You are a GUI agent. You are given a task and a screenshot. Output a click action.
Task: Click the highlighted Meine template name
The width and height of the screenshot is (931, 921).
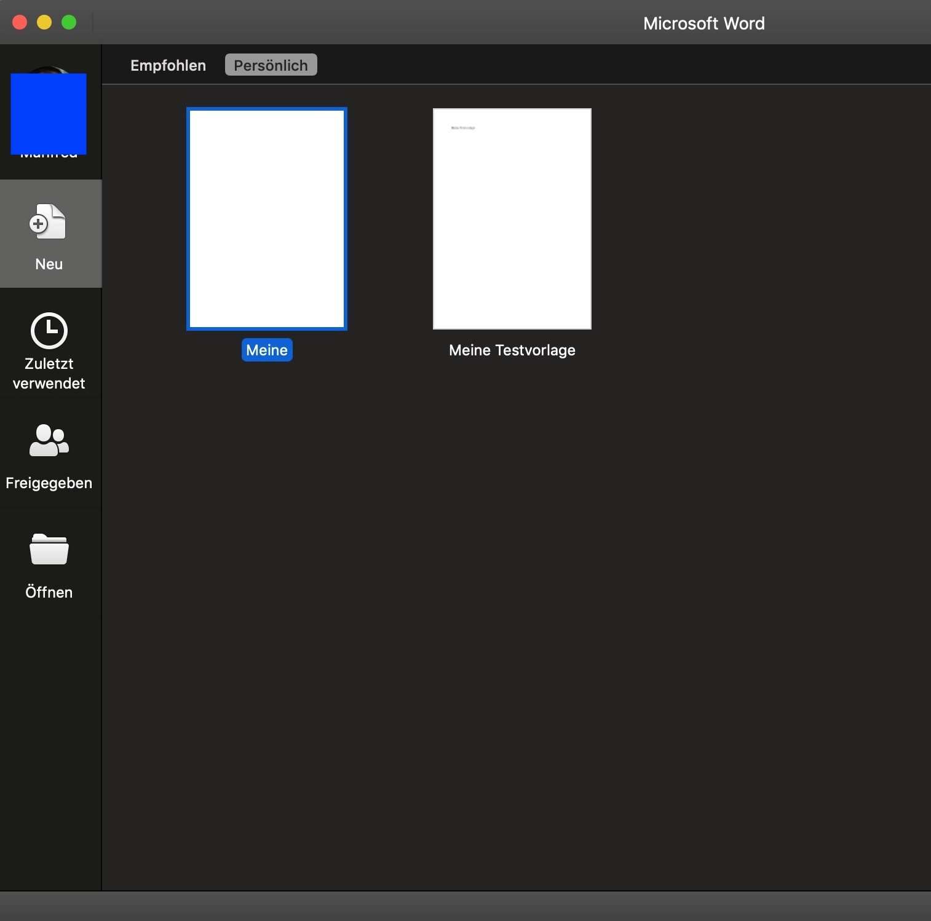(267, 350)
